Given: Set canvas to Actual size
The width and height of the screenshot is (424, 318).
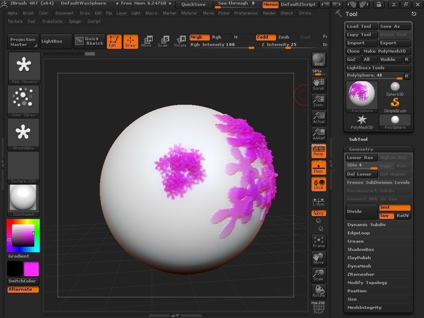Looking at the screenshot, I should coord(318,118).
